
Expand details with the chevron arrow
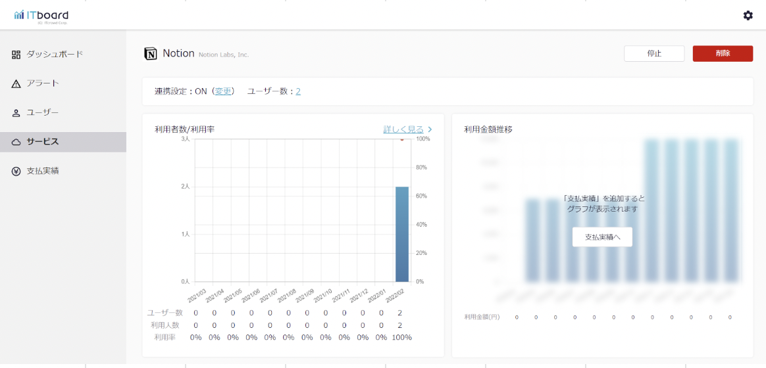click(x=430, y=129)
